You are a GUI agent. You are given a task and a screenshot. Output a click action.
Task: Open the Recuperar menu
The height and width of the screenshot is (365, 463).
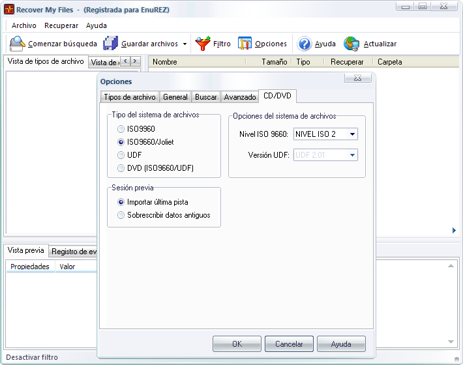[x=61, y=25]
